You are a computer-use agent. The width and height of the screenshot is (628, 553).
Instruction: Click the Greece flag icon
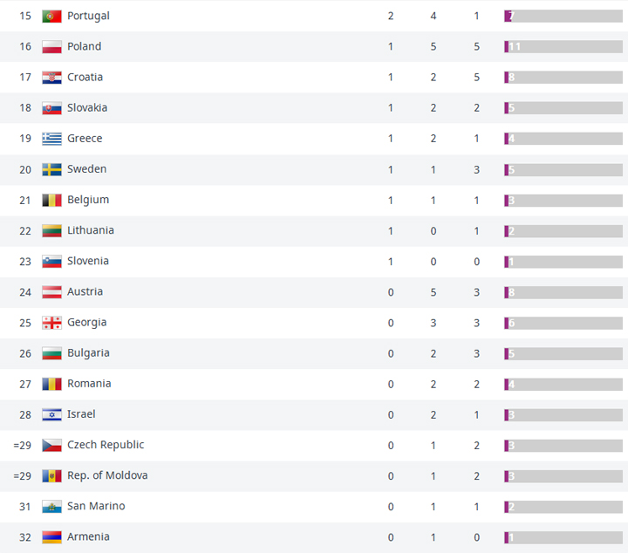tap(51, 139)
